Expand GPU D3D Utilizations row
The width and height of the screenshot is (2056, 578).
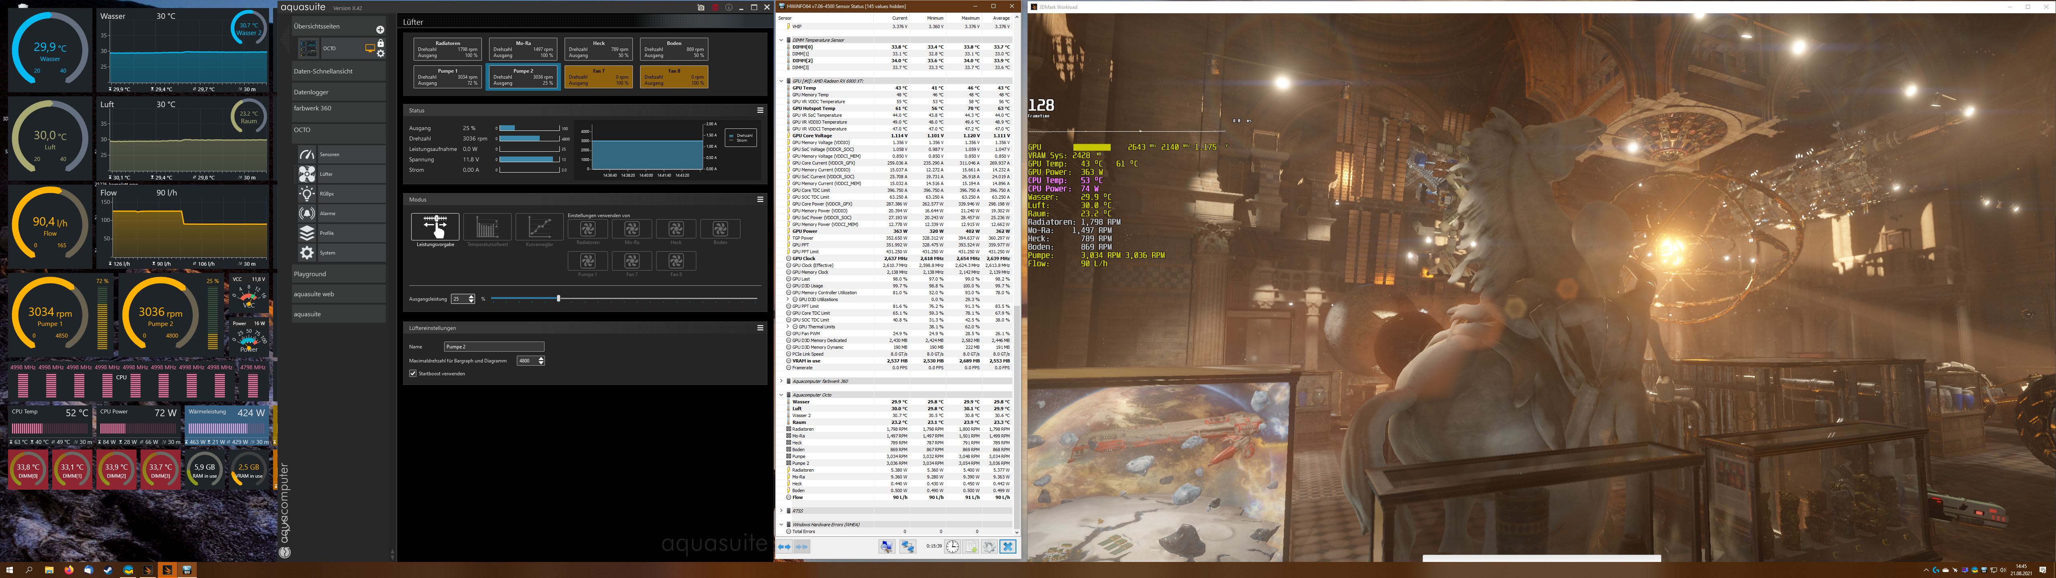pyautogui.click(x=789, y=299)
